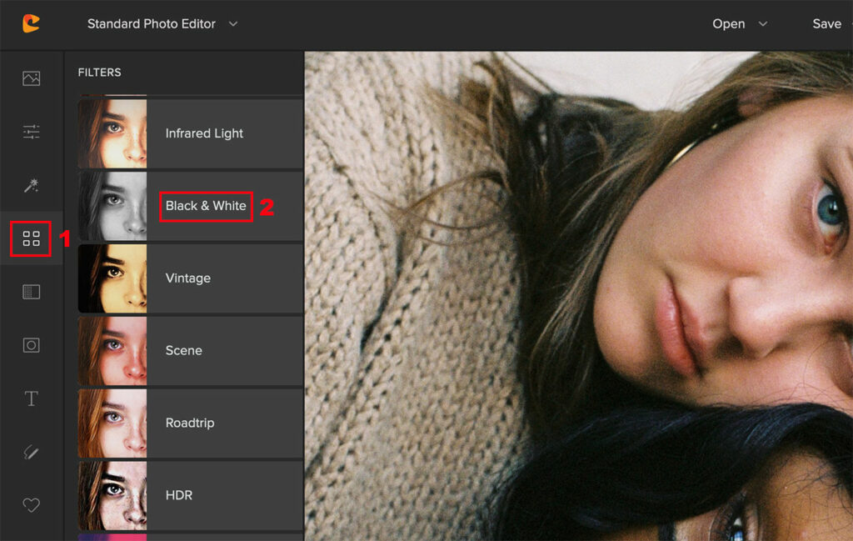Open the Overlays texture icon
This screenshot has height=541, width=853.
[x=32, y=292]
